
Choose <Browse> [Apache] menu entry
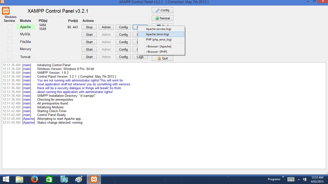161,46
